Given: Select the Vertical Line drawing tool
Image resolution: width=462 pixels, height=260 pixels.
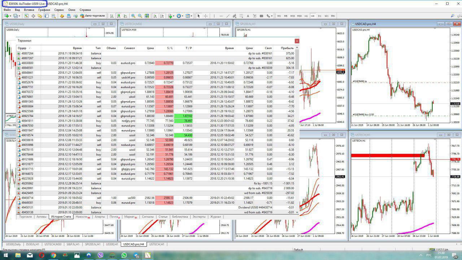Looking at the screenshot, I should click(x=214, y=16).
